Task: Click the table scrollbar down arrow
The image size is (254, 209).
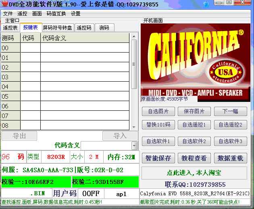Action: coord(134,127)
